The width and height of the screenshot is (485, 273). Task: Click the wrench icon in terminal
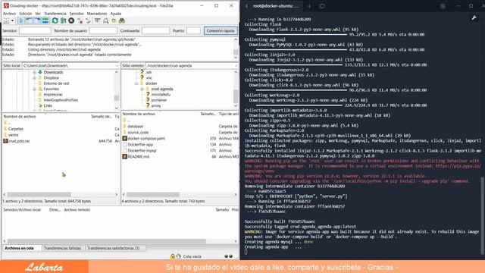[474, 18]
